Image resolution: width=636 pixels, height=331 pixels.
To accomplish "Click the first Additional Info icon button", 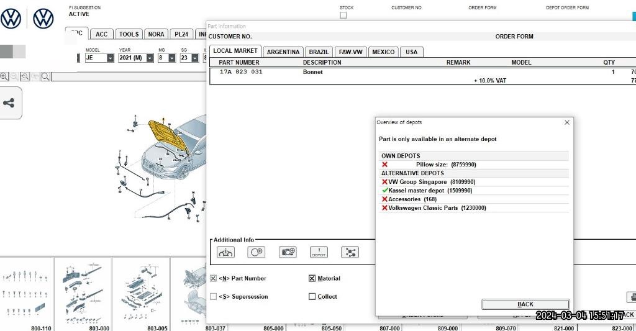I will (225, 252).
